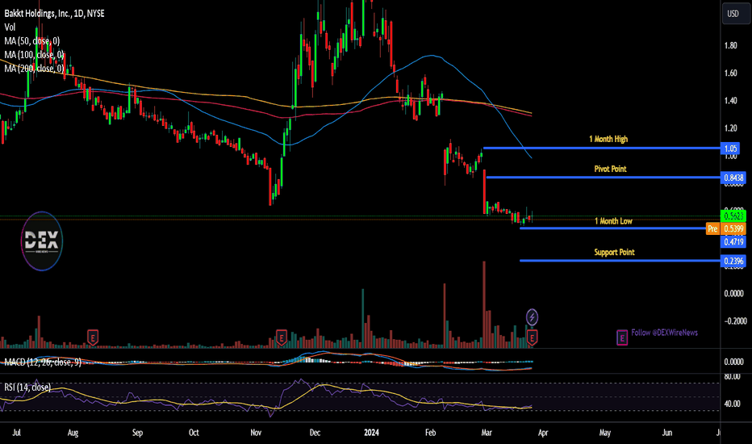
Task: Click the USD currency button
Action: point(736,14)
